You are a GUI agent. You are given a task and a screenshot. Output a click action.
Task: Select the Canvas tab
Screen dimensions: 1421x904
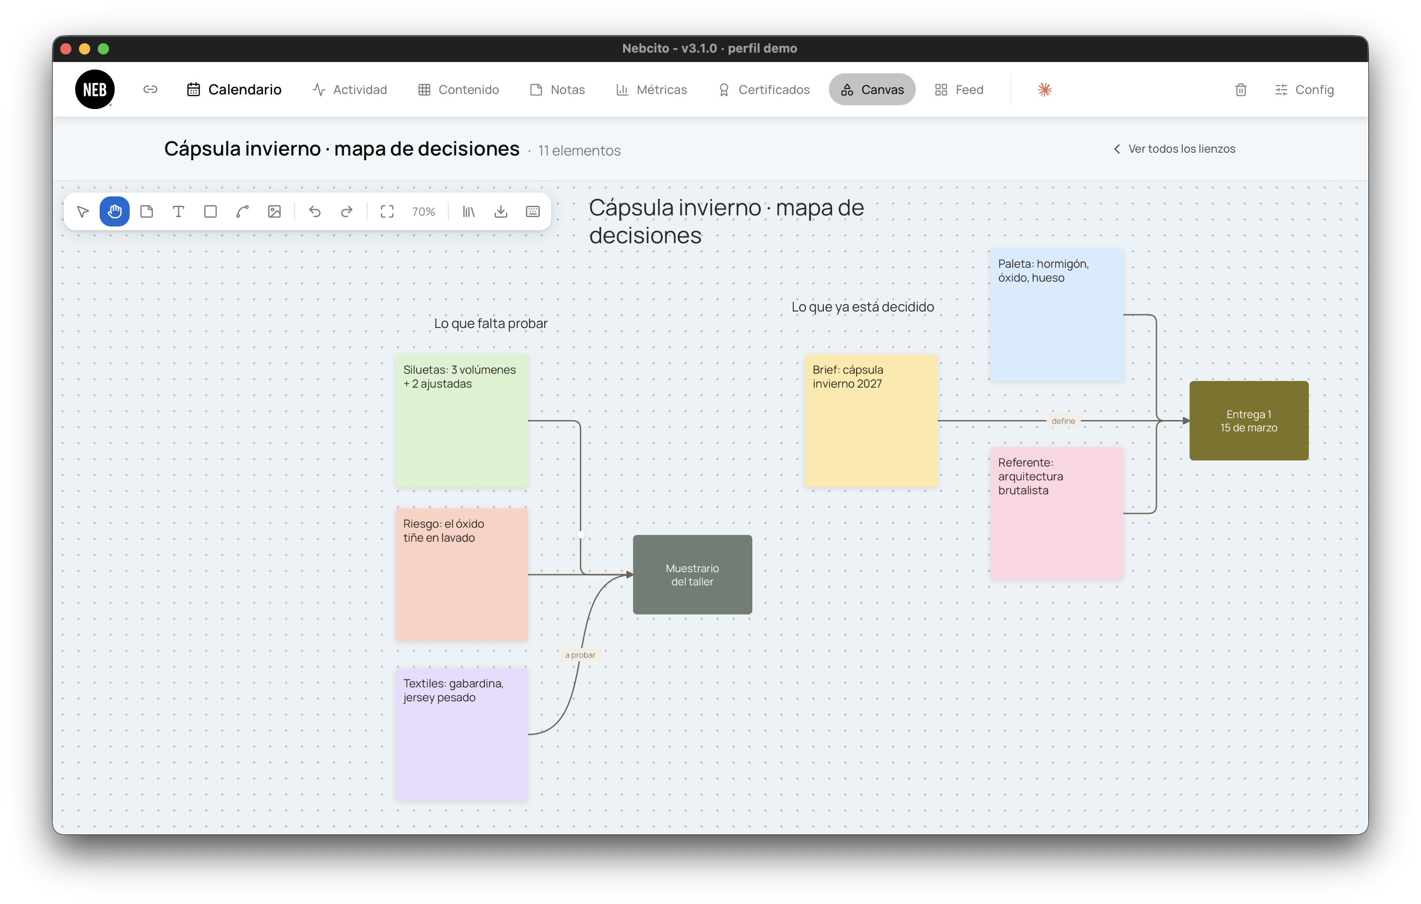coord(872,89)
